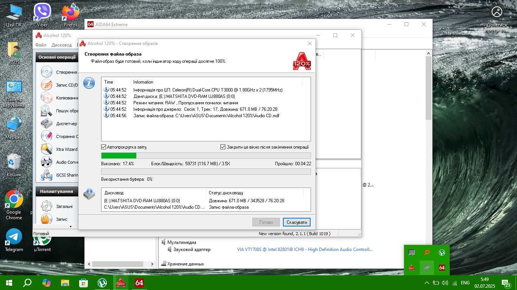This screenshot has width=517, height=290.
Task: Select log row 'Режим читання: RAW'
Action: 206,103
